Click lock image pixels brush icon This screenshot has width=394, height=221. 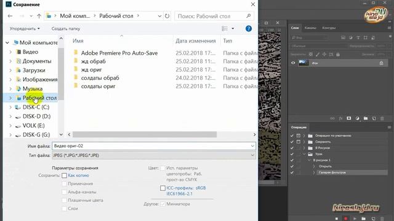pos(318,55)
